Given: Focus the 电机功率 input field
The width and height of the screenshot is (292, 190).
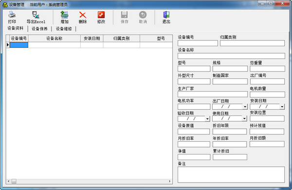Looking at the screenshot, I should point(194,107).
